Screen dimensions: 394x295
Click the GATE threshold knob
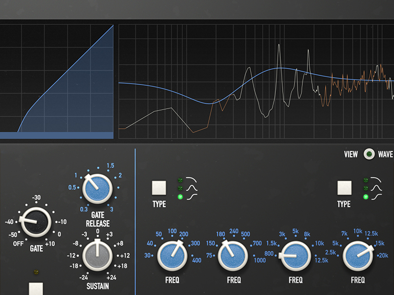(35, 222)
